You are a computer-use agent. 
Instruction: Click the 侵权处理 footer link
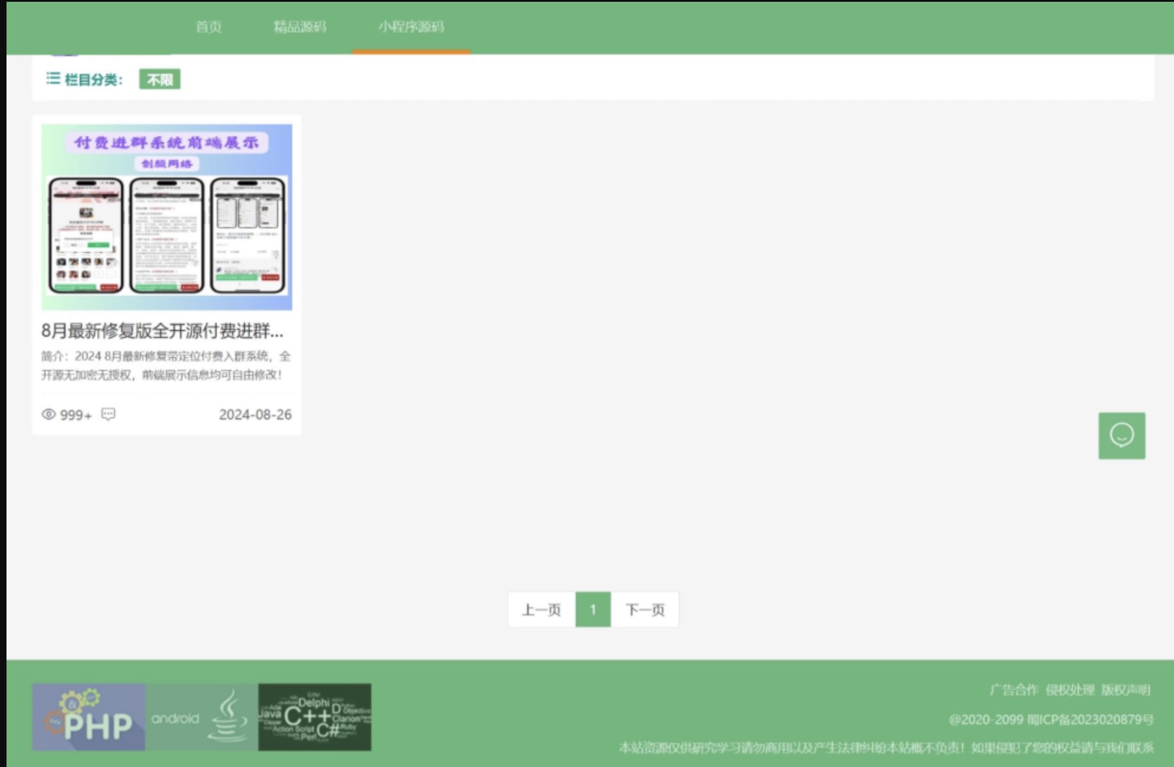point(1069,690)
